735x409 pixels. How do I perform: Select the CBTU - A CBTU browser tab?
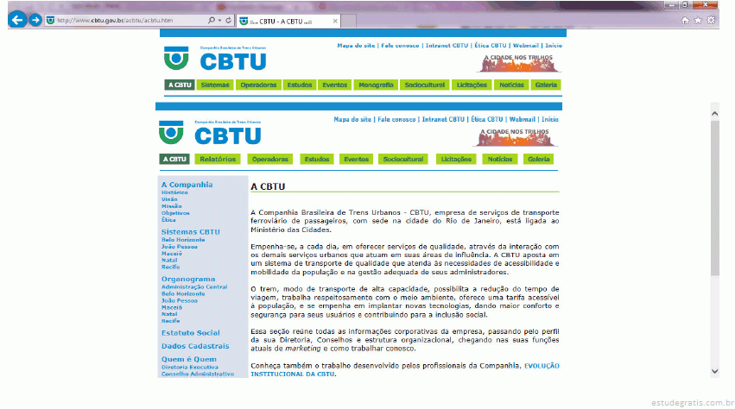[x=288, y=21]
